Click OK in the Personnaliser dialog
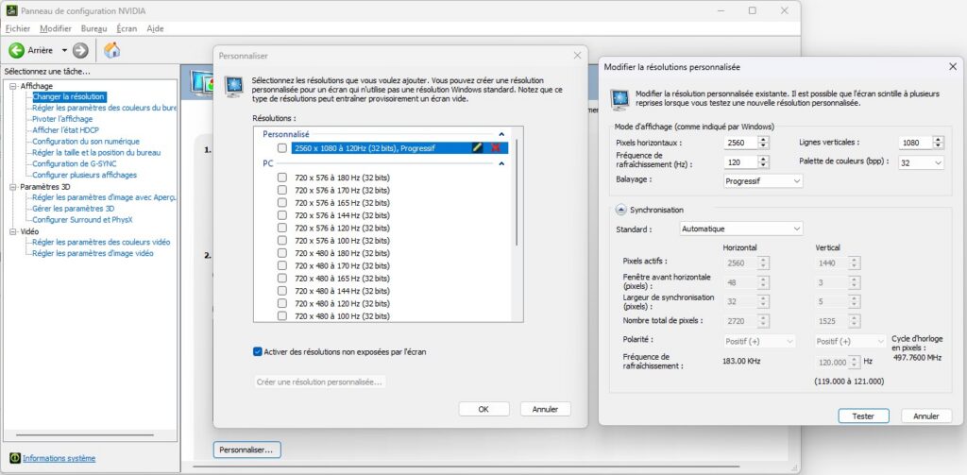 [x=483, y=409]
